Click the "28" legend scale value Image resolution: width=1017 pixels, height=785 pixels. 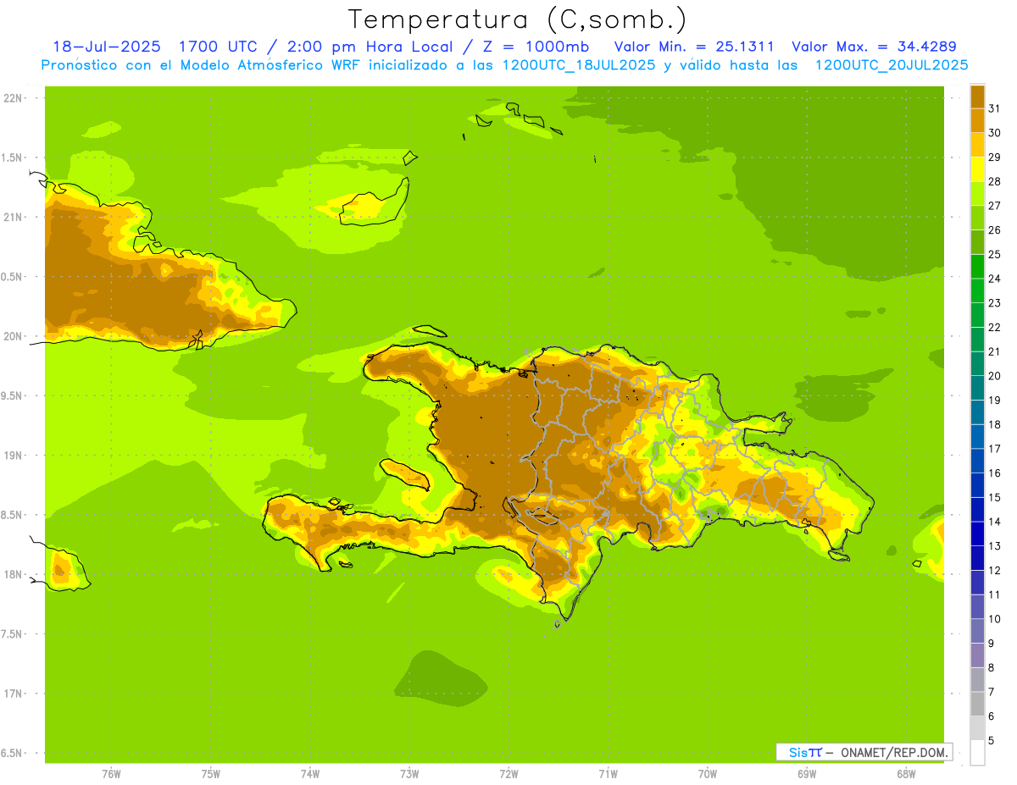(994, 181)
